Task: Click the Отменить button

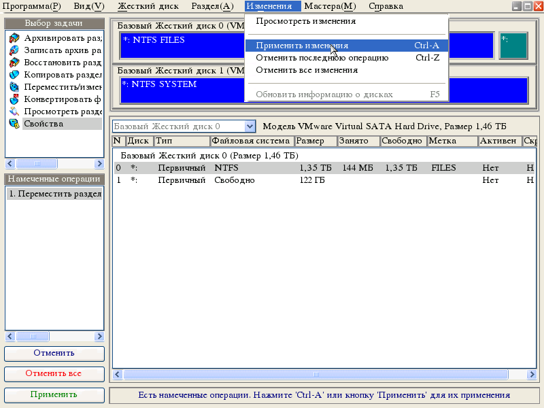Action: [54, 354]
